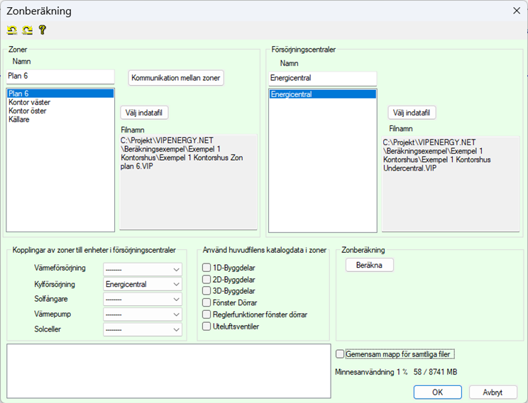Open the Värmeförsörjning dropdown
The width and height of the screenshot is (528, 403).
pyautogui.click(x=142, y=269)
